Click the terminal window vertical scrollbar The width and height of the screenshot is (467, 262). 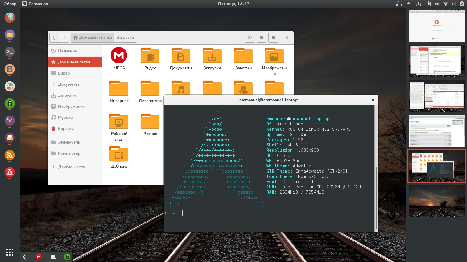pos(376,198)
